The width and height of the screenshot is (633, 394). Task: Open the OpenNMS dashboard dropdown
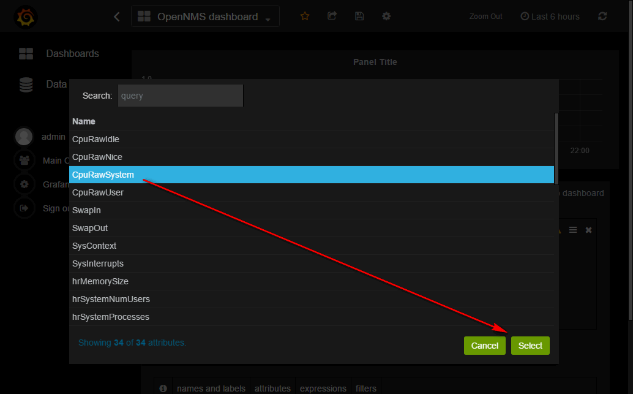click(205, 17)
